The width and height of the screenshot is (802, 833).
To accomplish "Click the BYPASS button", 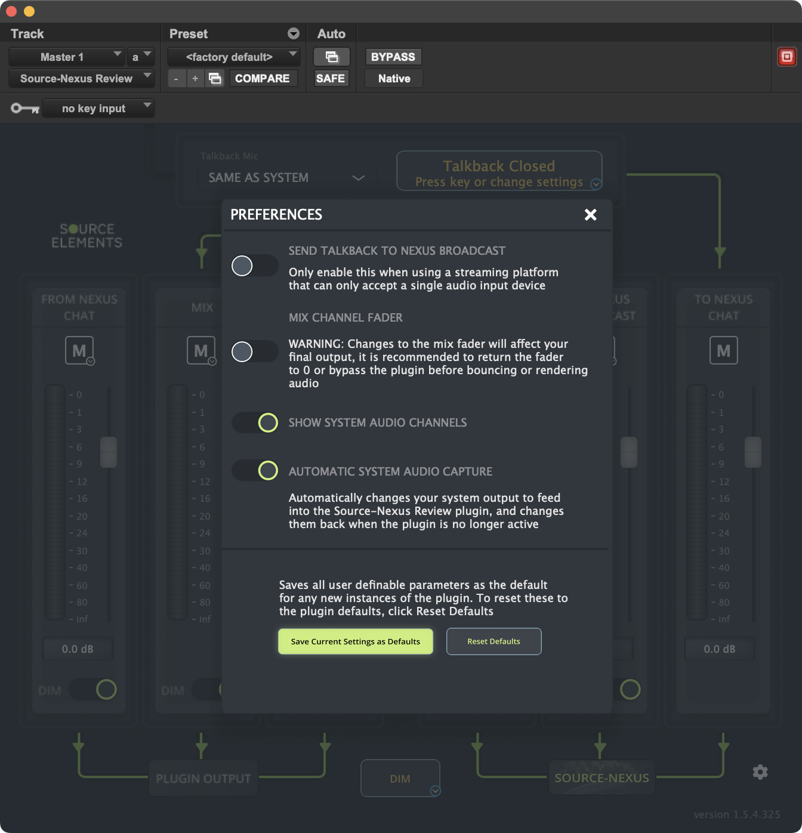I will [x=393, y=57].
